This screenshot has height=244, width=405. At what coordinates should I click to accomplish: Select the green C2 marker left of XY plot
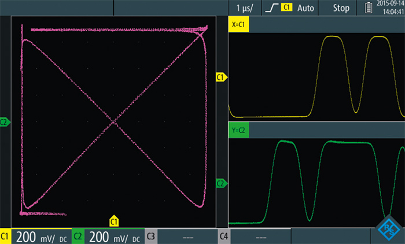pos(5,122)
